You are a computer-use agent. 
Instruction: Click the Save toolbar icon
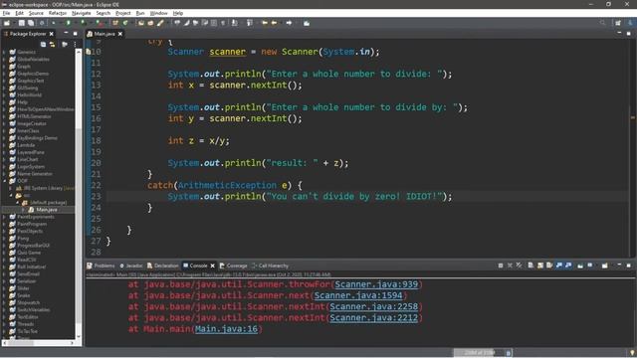tap(22, 23)
